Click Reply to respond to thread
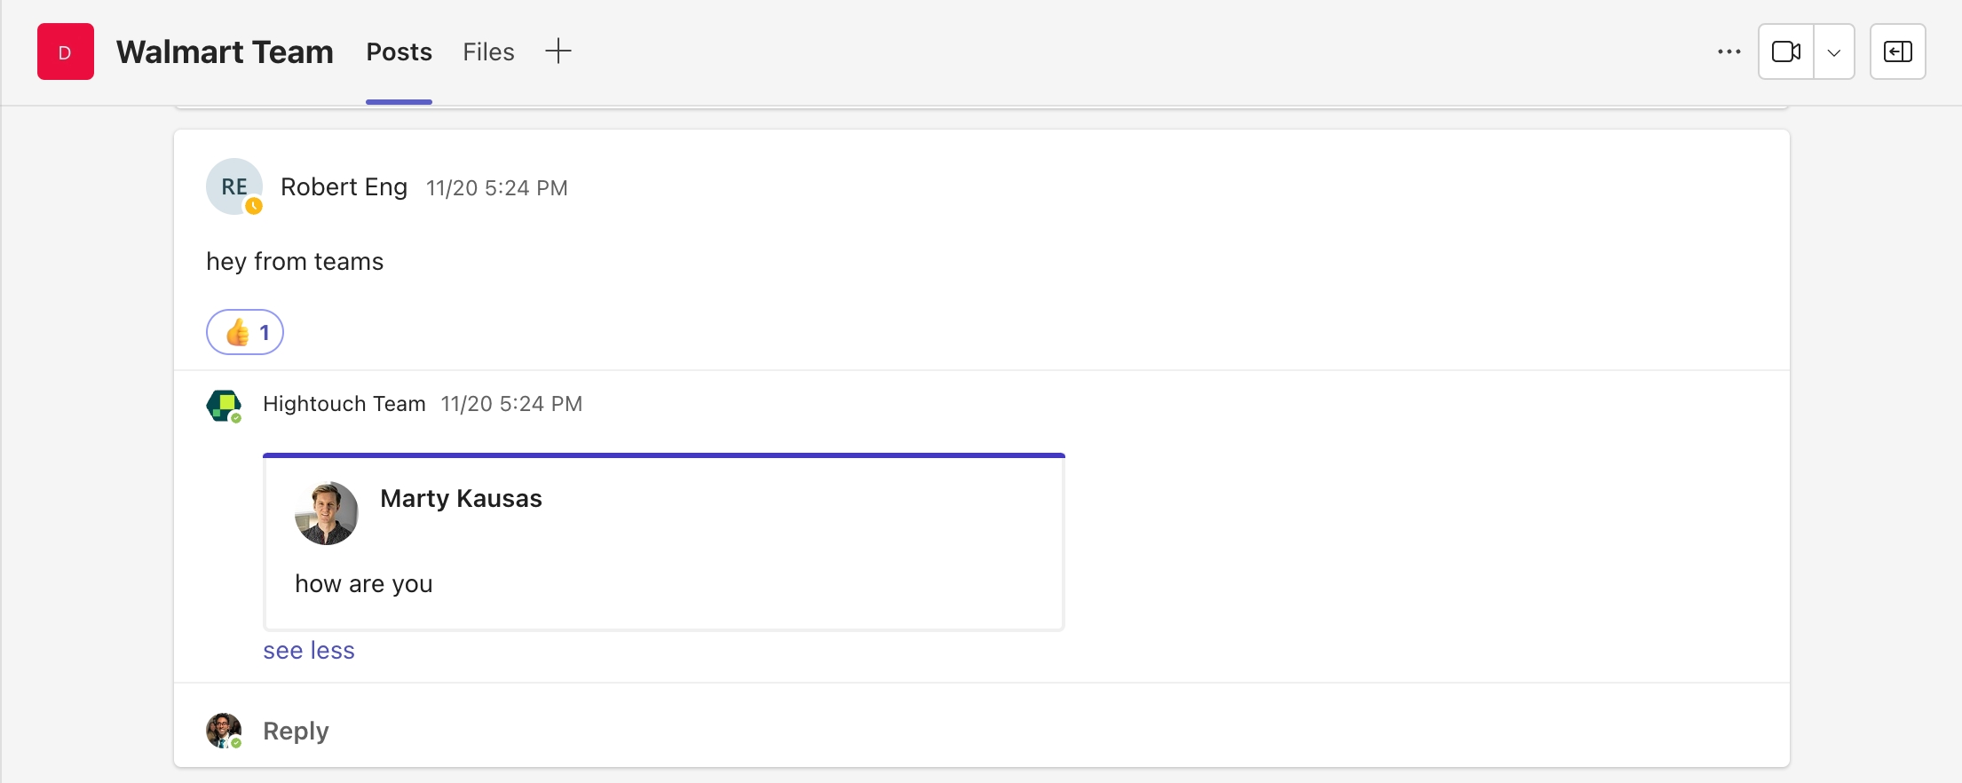The height and width of the screenshot is (783, 1962). pyautogui.click(x=296, y=731)
